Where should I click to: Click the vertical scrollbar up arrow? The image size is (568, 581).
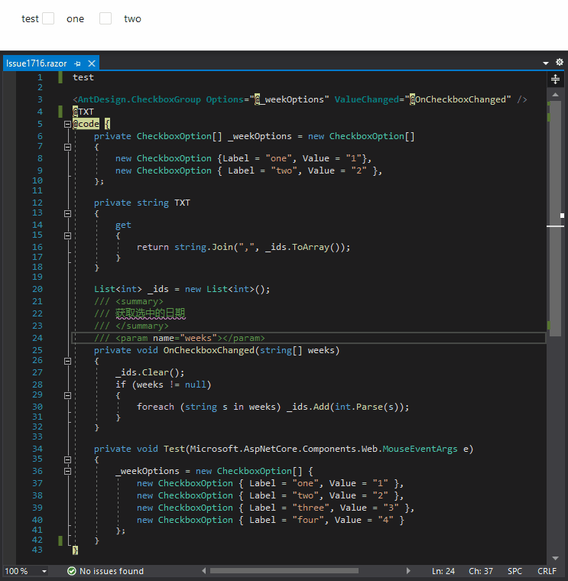[x=555, y=95]
